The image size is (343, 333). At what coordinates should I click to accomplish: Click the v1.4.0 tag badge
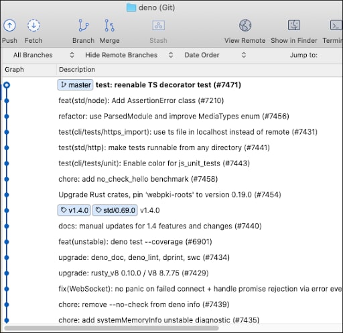point(74,210)
